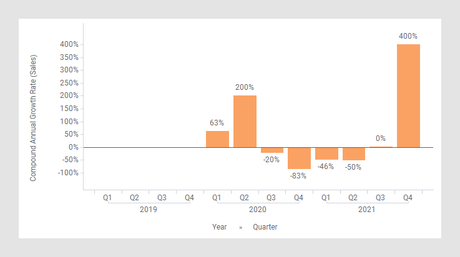Click the 400% data label above the bar
The width and height of the screenshot is (460, 257).
tap(408, 36)
